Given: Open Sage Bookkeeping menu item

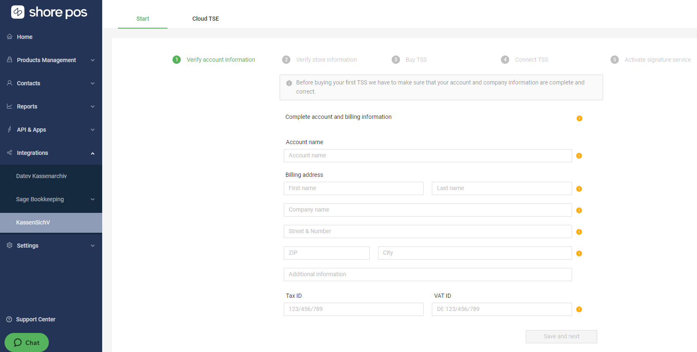Looking at the screenshot, I should [x=51, y=199].
